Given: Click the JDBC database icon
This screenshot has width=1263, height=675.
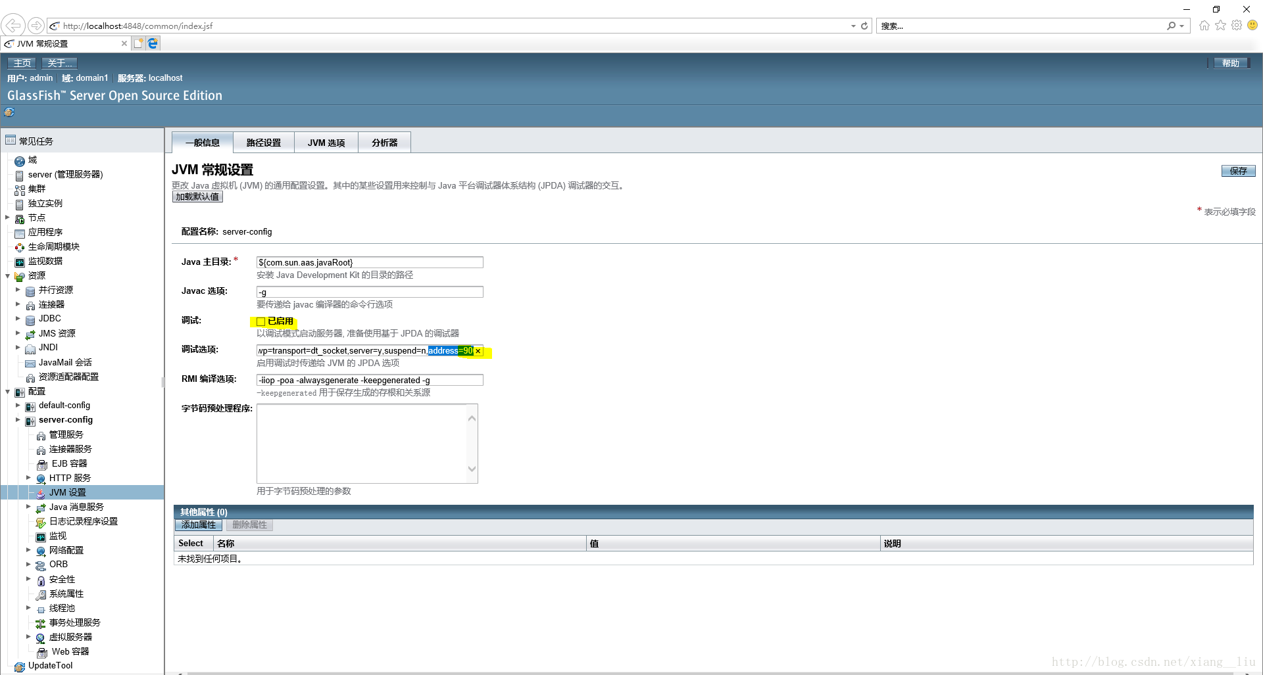Looking at the screenshot, I should [30, 320].
